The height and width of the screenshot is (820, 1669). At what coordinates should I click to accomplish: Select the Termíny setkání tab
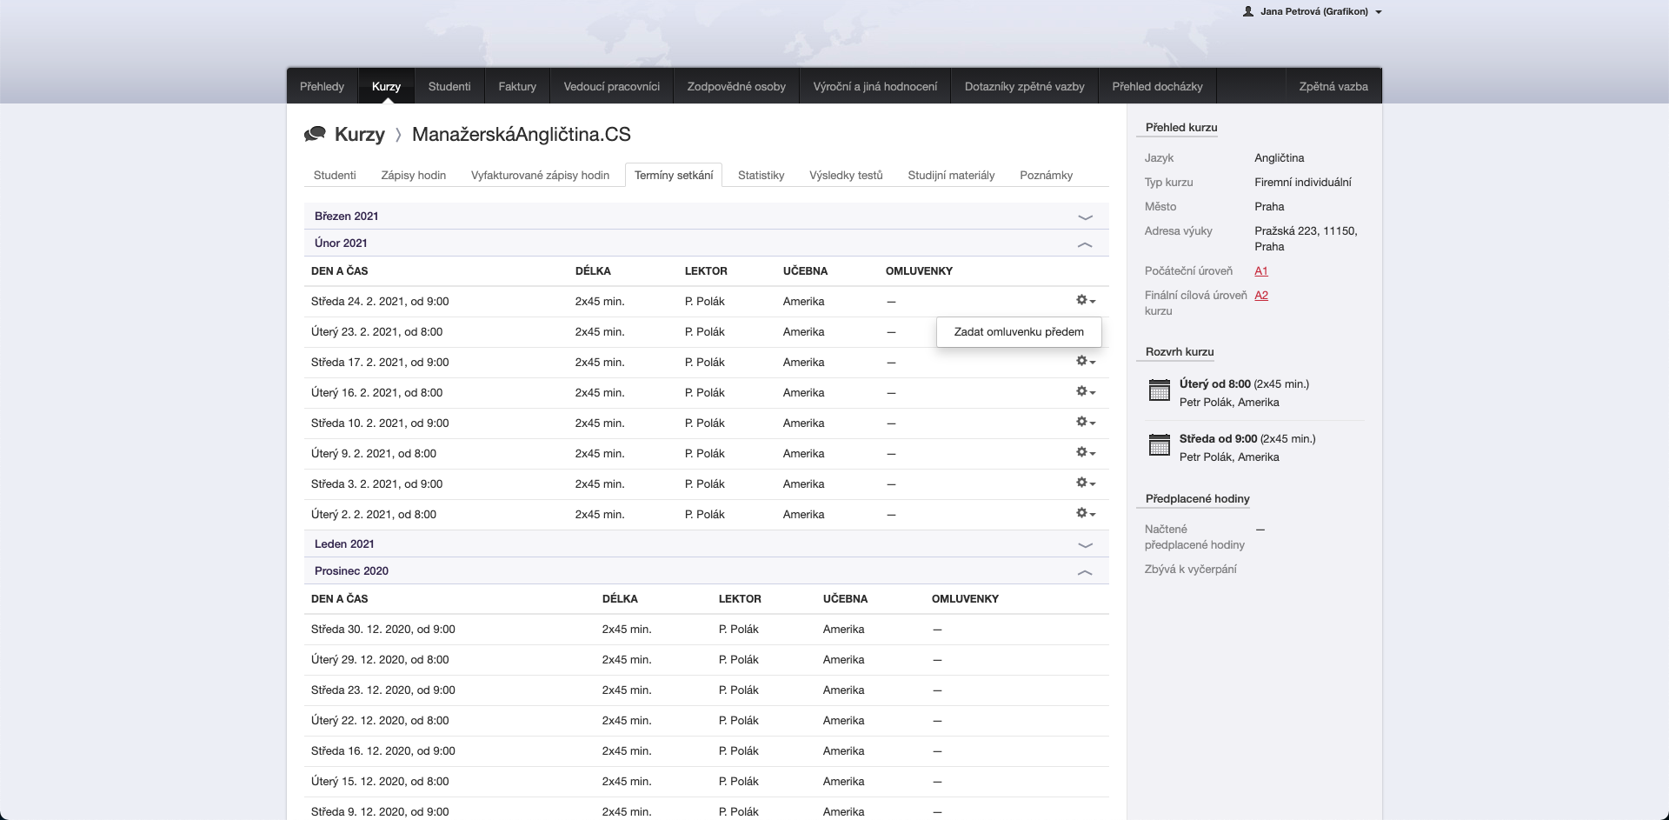click(x=674, y=175)
